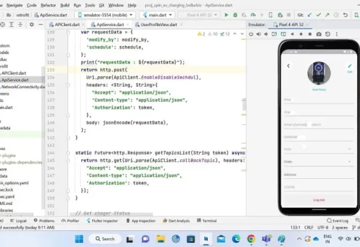Viewport: 360px width, 247px height.
Task: Click Log out in the emulator app
Action: point(319,200)
